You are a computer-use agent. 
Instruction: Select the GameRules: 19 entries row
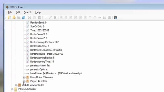pos(42,77)
